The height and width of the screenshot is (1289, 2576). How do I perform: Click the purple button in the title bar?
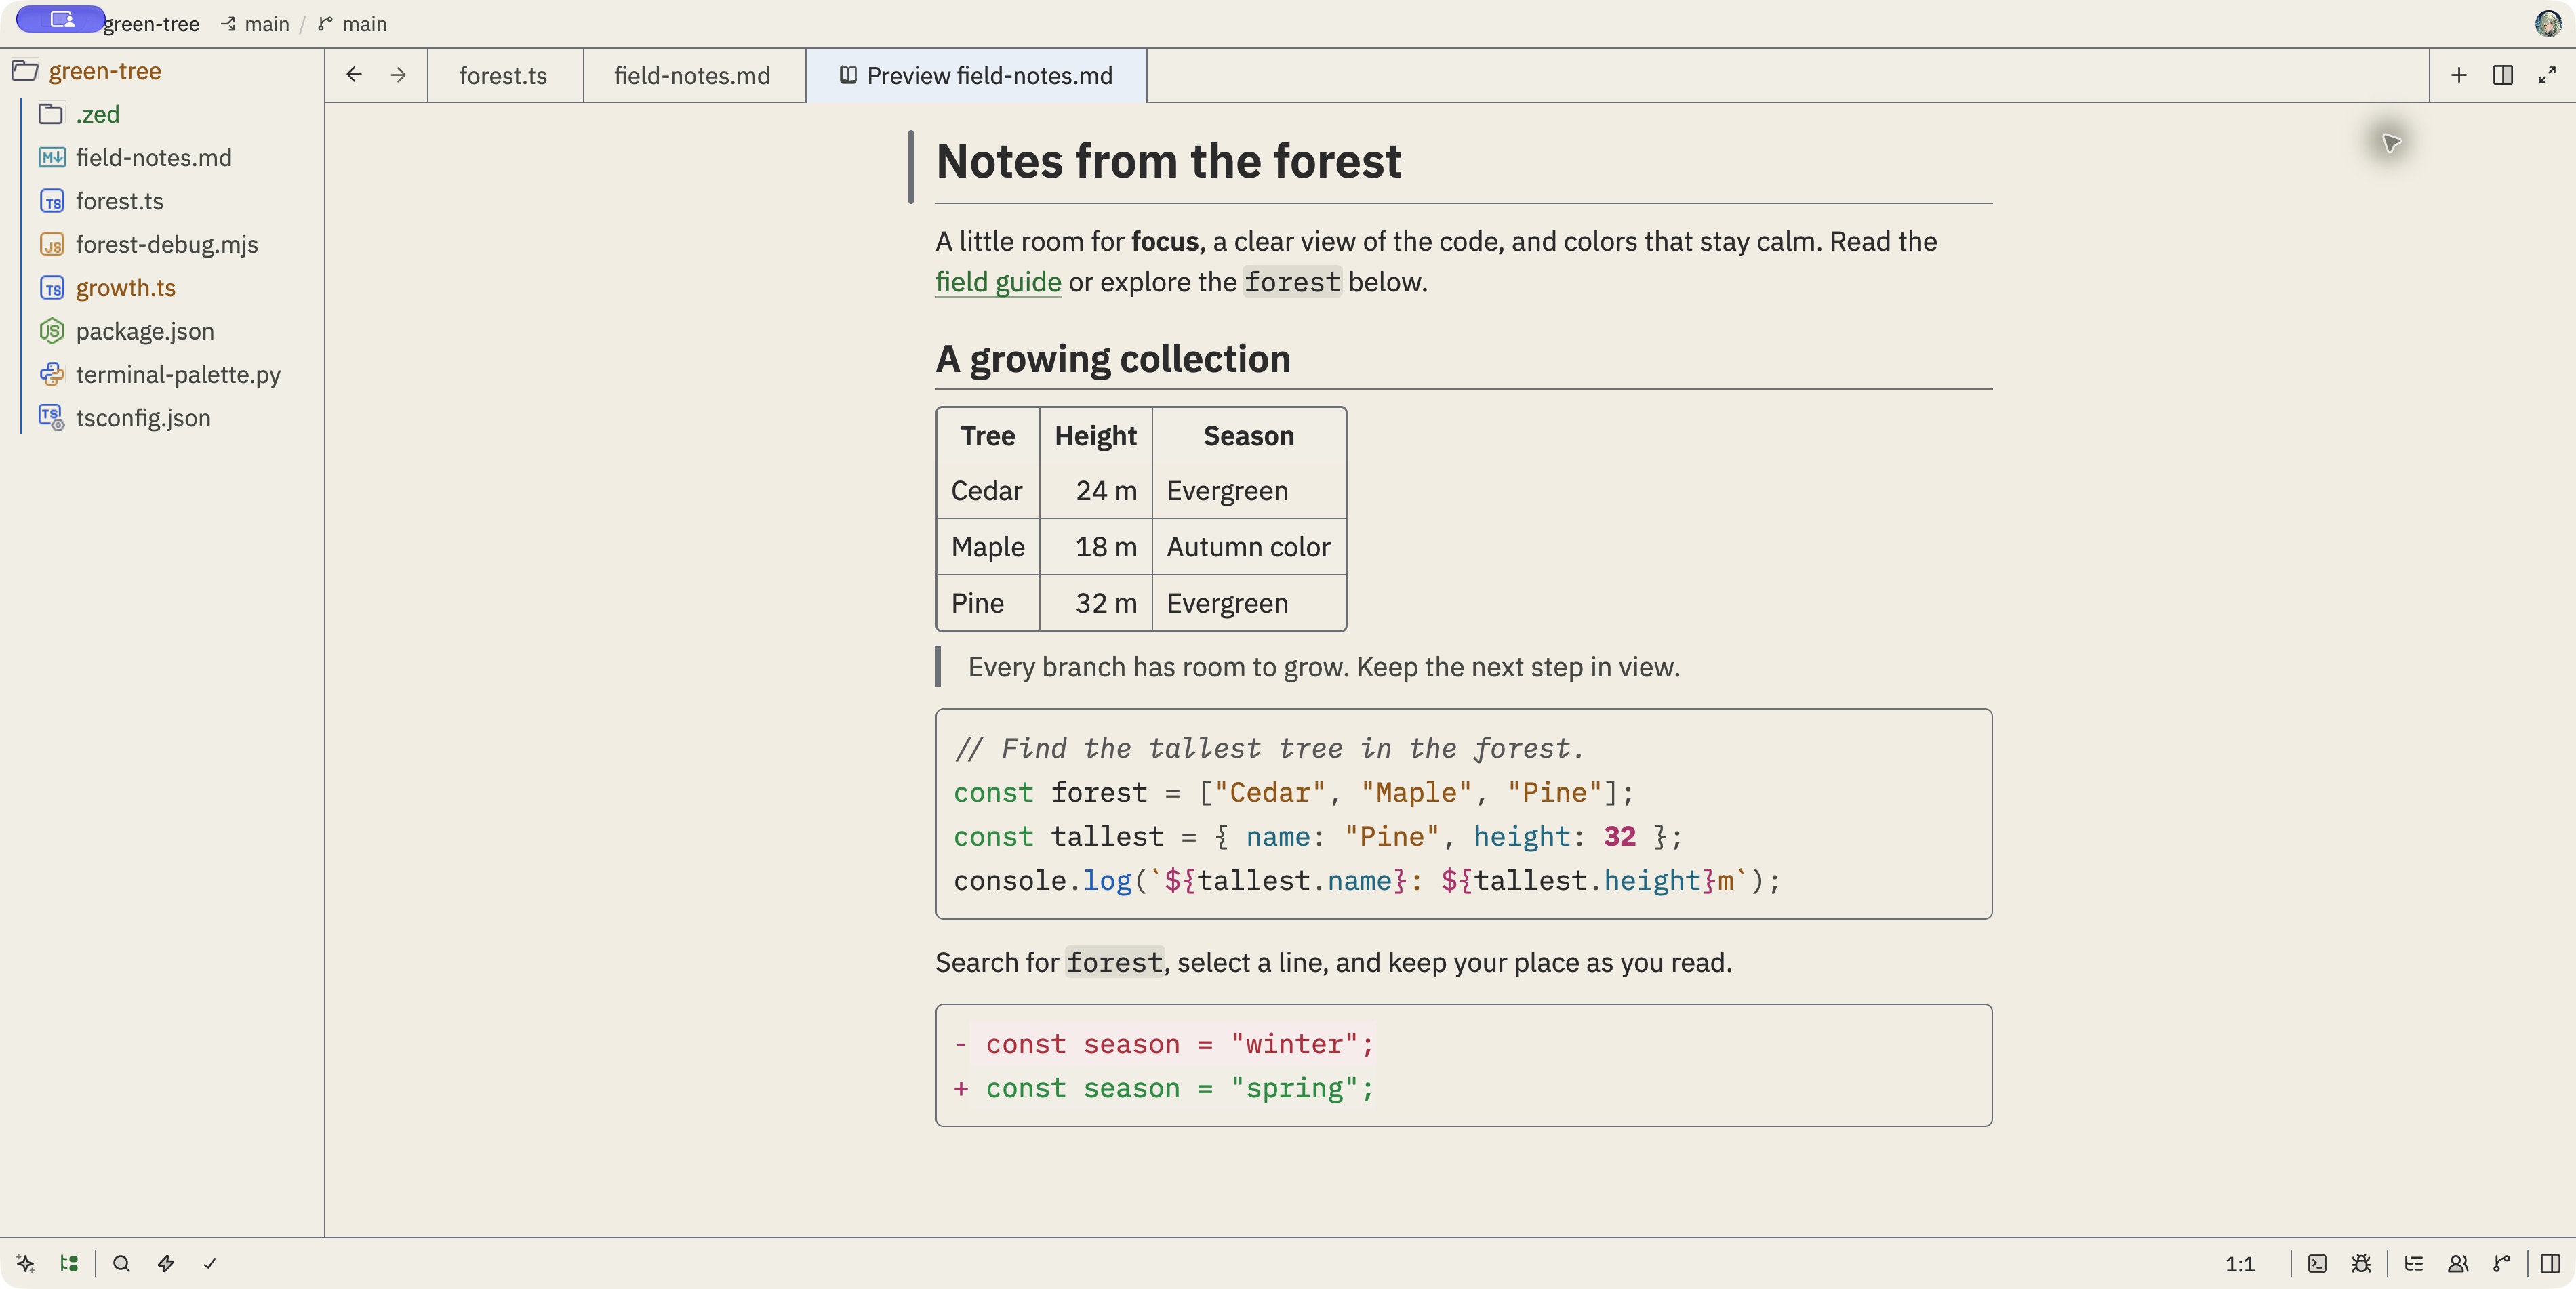tap(60, 19)
